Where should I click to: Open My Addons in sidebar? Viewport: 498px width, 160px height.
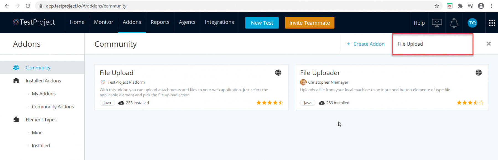tap(44, 94)
